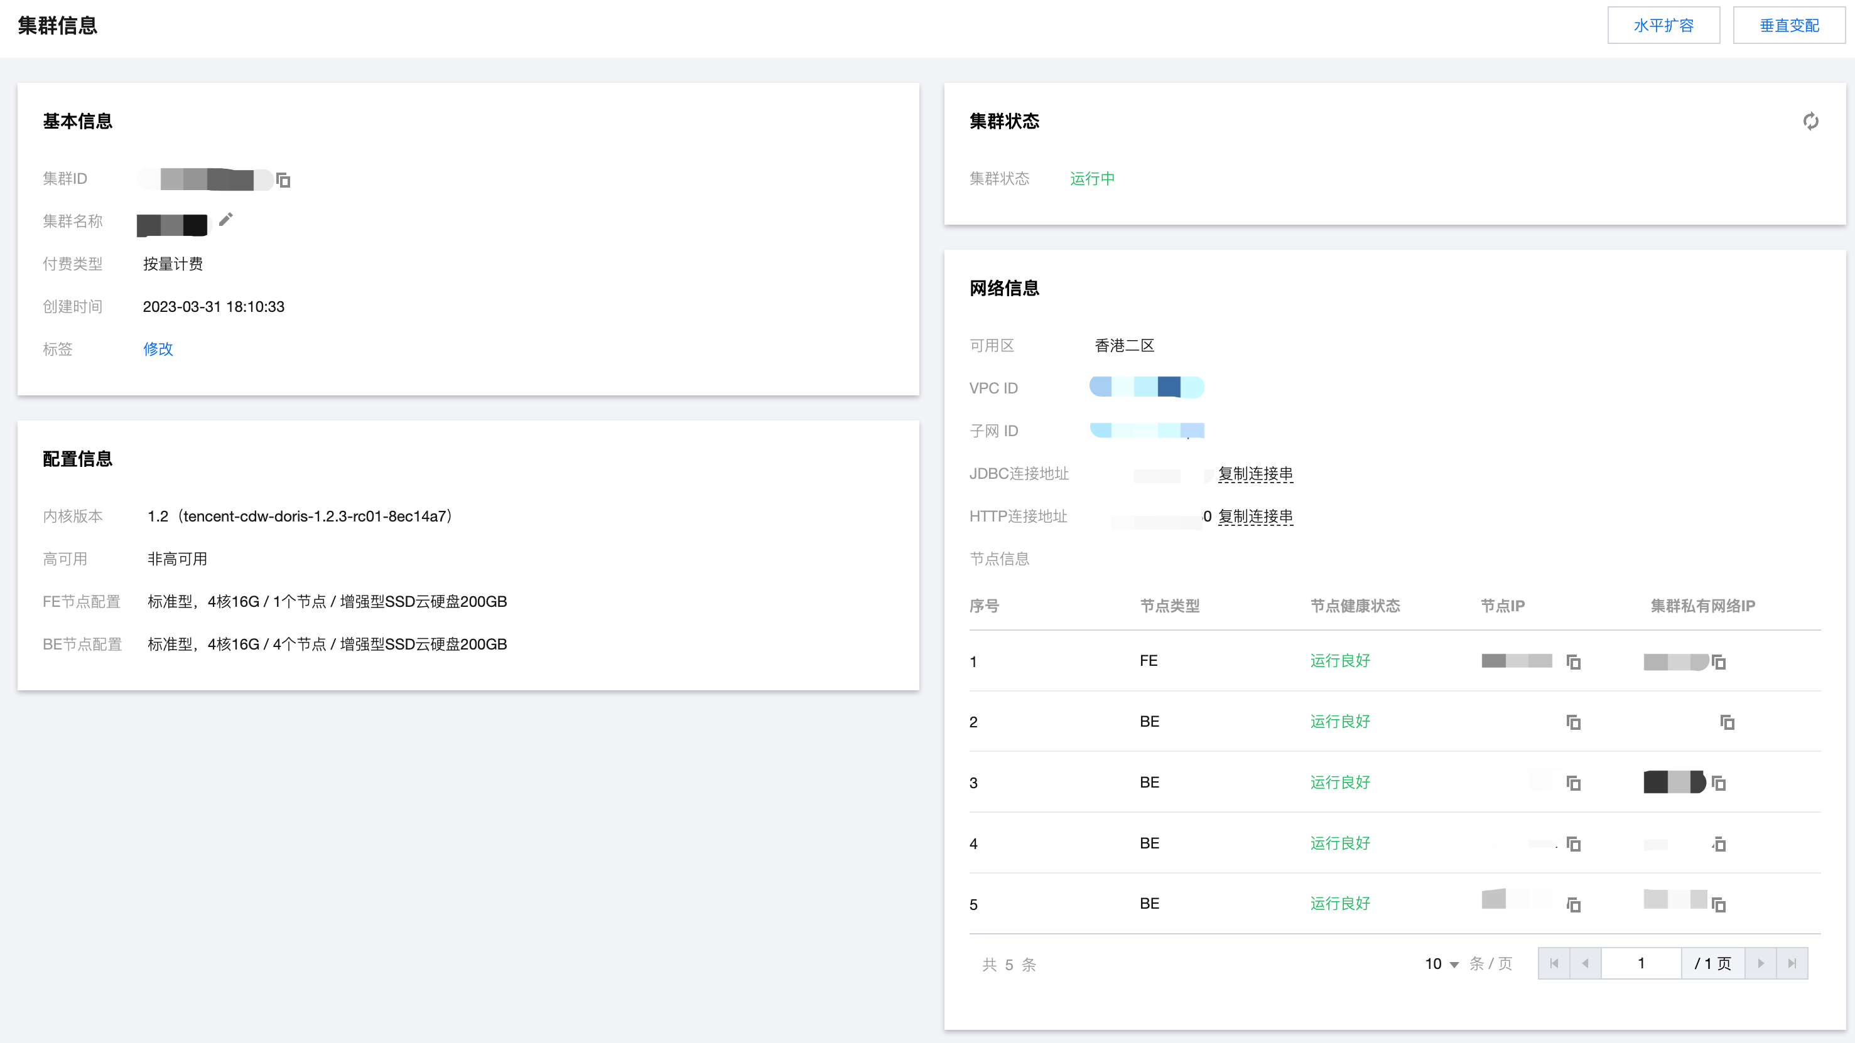Go to the first page

[1554, 963]
